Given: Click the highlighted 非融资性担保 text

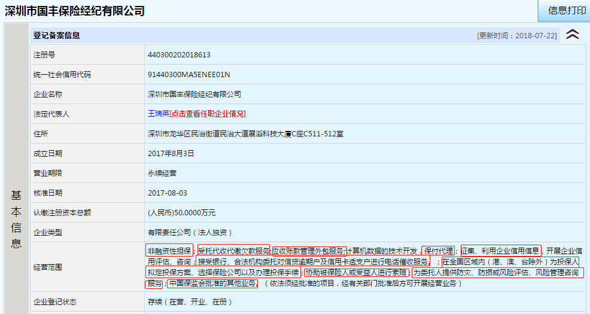Looking at the screenshot, I should point(169,251).
